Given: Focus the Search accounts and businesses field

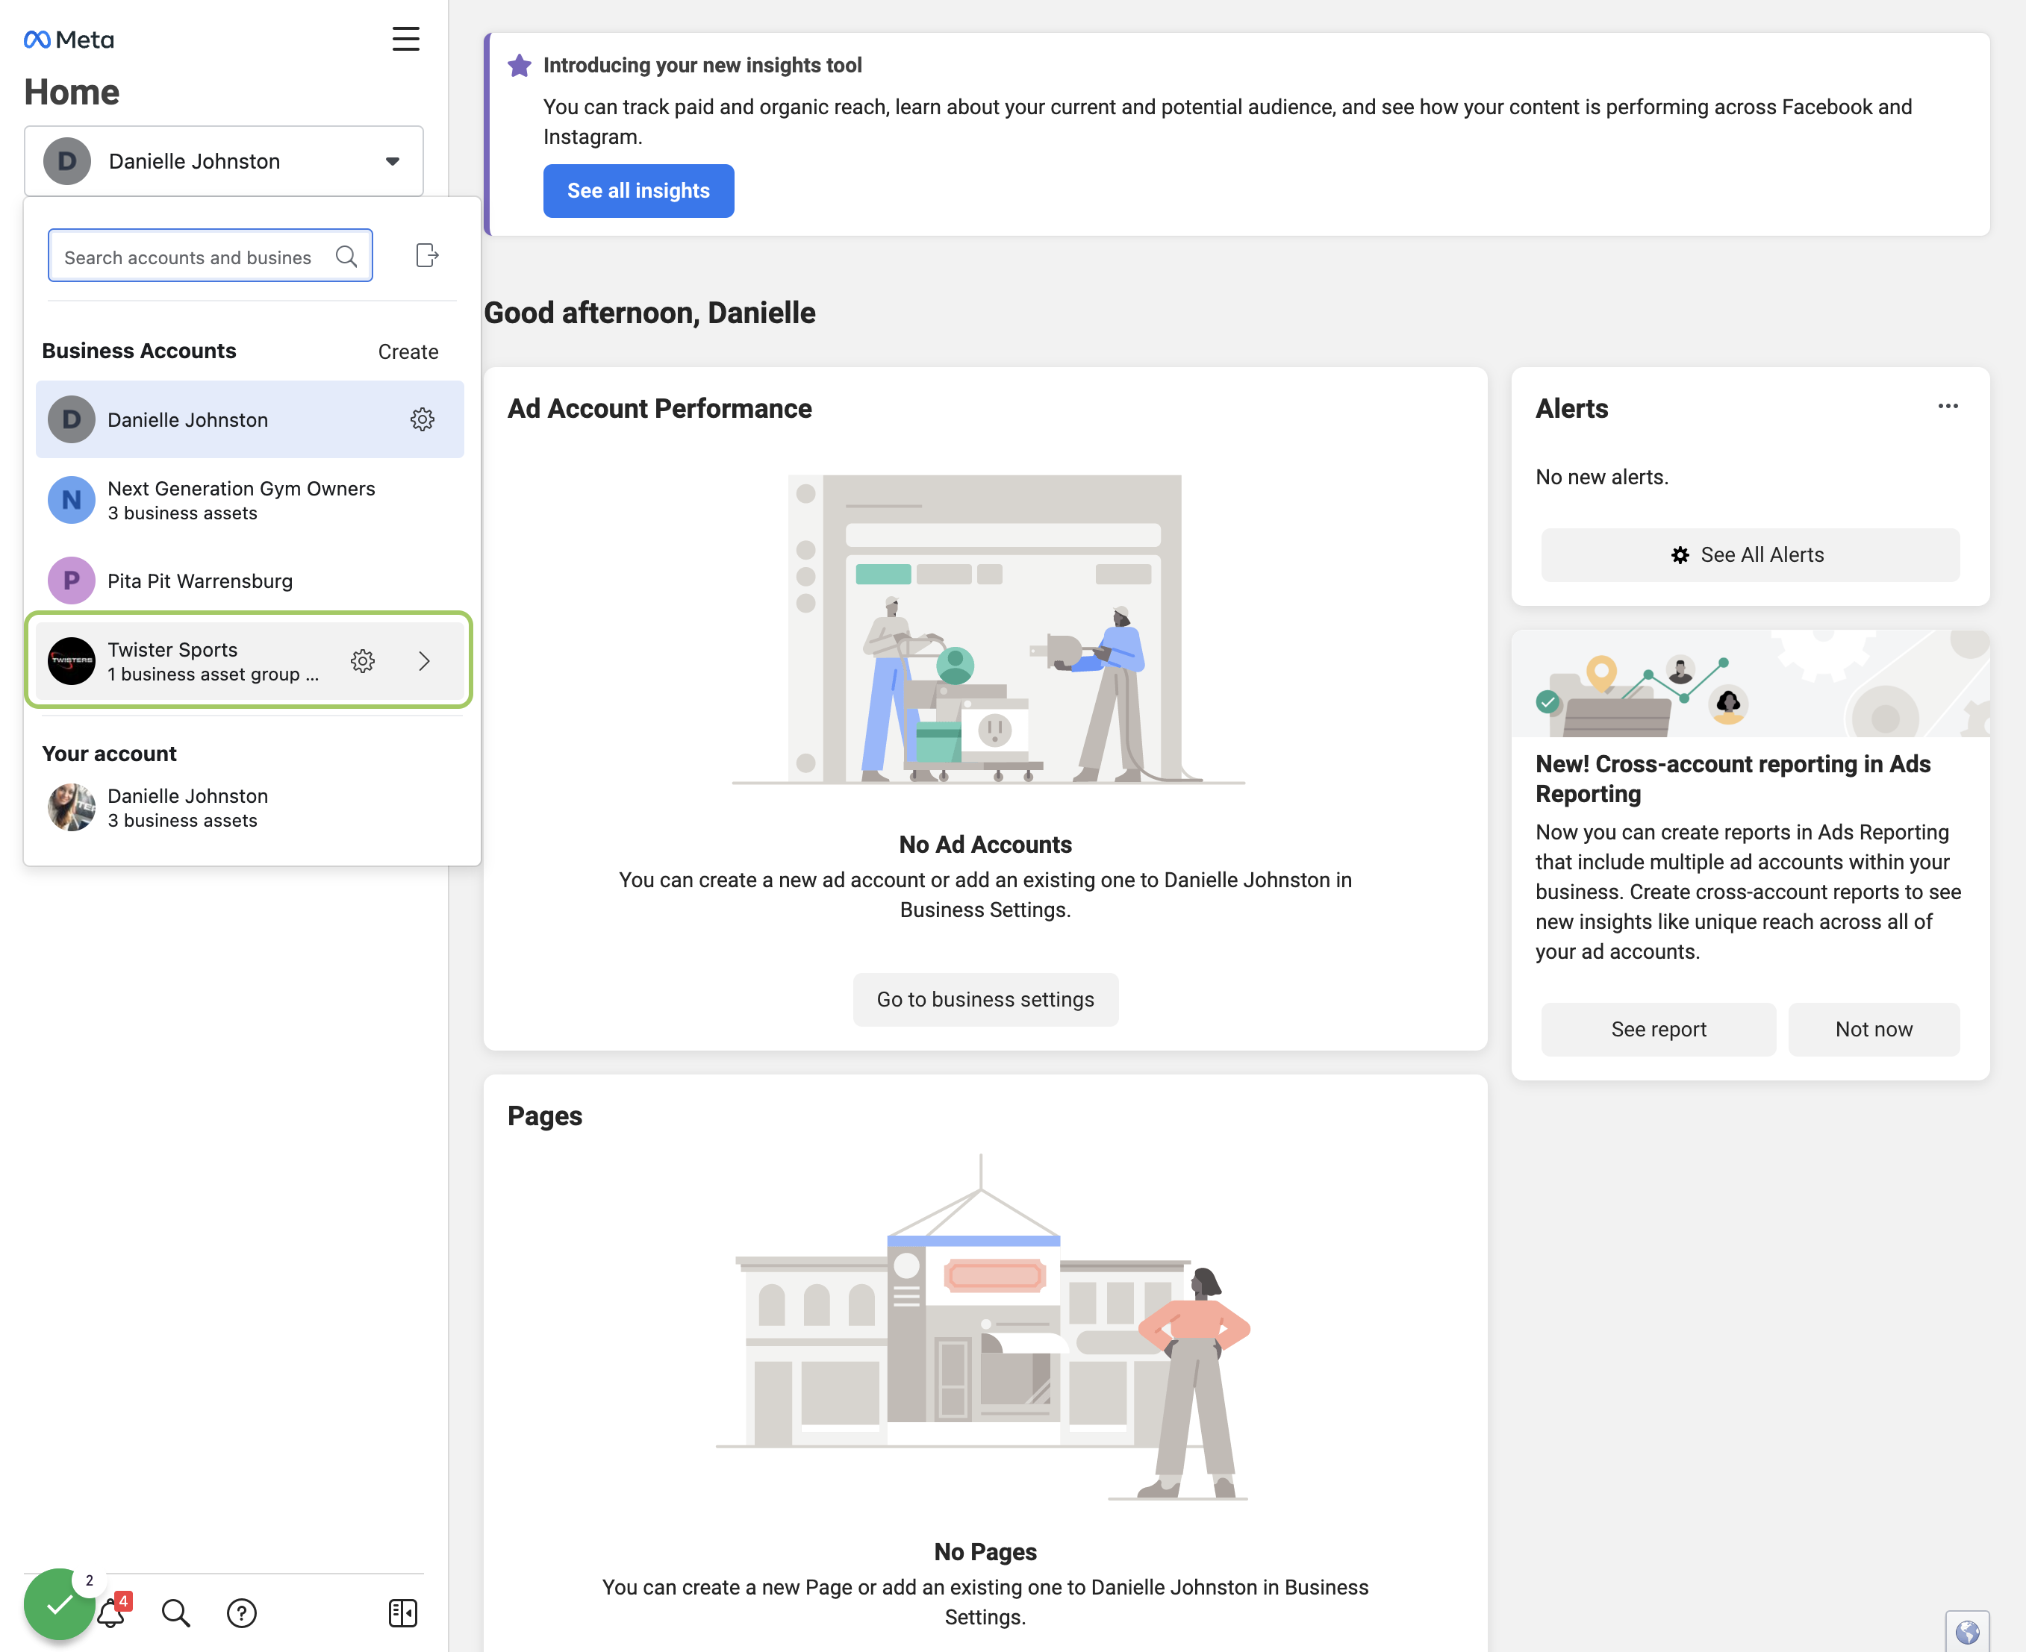Looking at the screenshot, I should pyautogui.click(x=211, y=256).
